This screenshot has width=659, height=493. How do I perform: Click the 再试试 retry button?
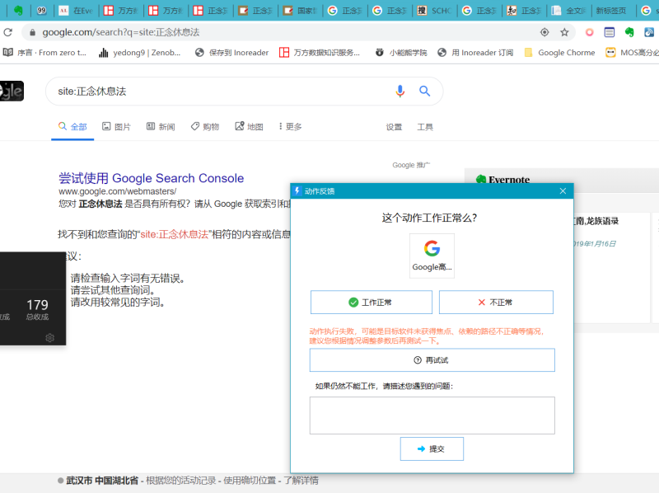click(x=432, y=360)
